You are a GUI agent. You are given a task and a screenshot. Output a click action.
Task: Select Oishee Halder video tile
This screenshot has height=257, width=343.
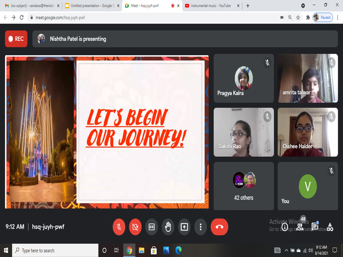(308, 132)
